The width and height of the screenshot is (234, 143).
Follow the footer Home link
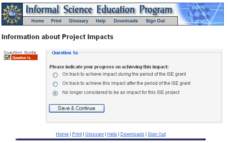coord(62,134)
